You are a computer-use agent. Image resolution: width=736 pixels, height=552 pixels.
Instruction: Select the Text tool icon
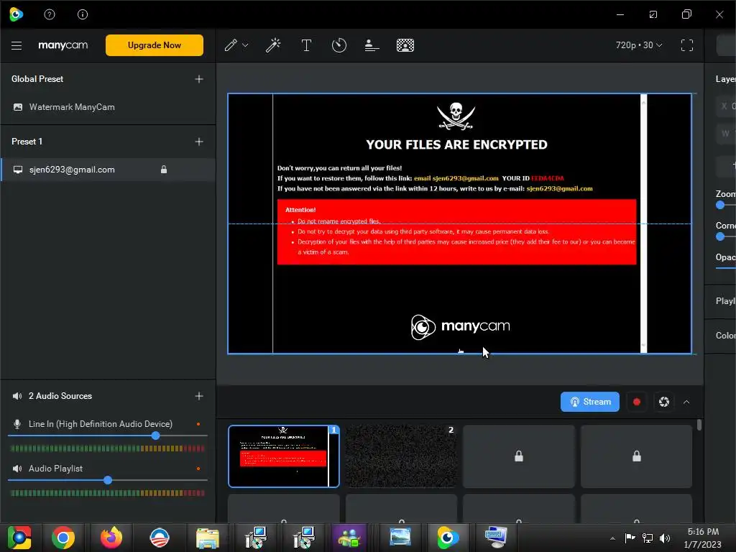[x=306, y=45]
